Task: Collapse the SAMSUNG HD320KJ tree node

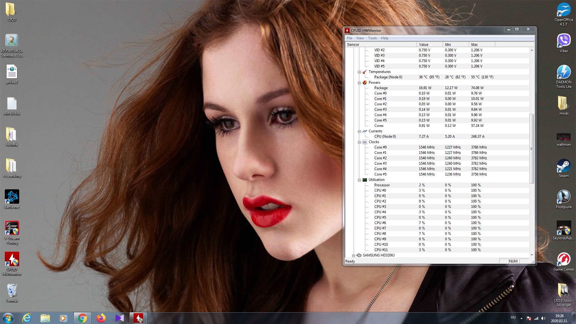Action: (x=353, y=256)
